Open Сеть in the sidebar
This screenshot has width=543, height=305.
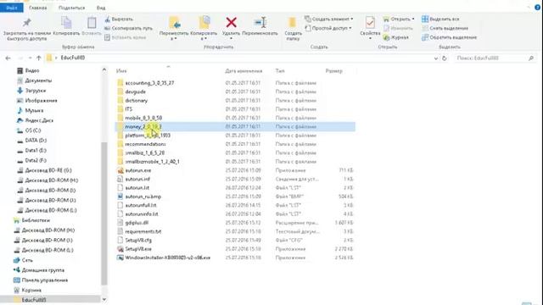coord(23,260)
